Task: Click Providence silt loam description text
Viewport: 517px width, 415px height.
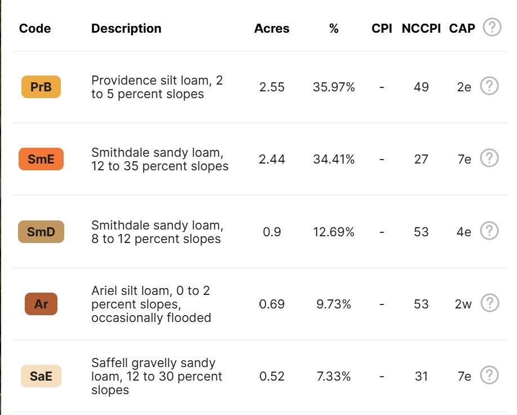Action: (x=157, y=87)
